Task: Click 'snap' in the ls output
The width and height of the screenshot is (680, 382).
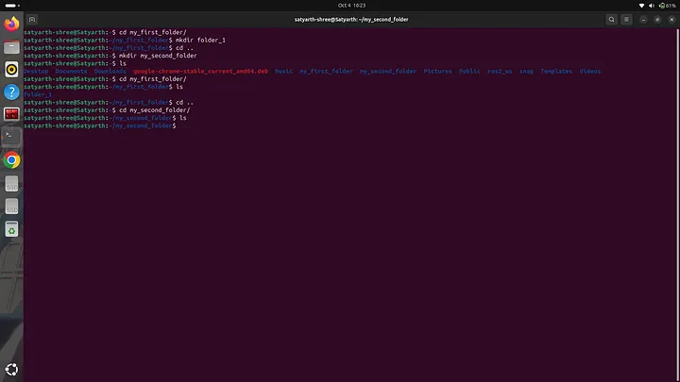Action: click(x=526, y=71)
